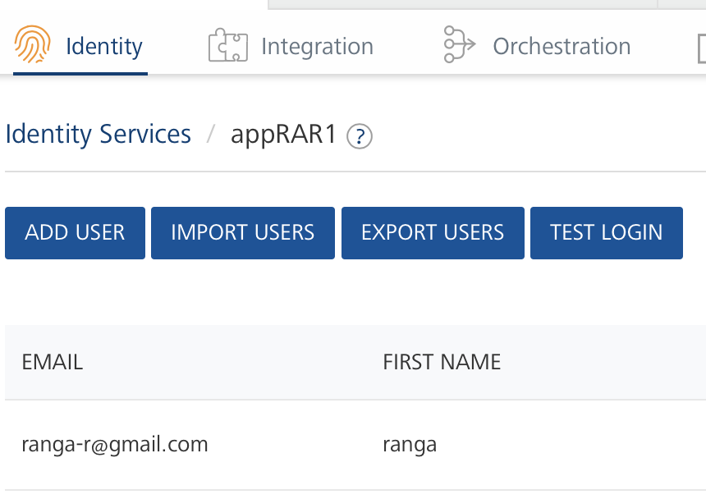This screenshot has height=499, width=706.
Task: Open user ranga-r@gmail.com email entry
Action: pyautogui.click(x=115, y=445)
